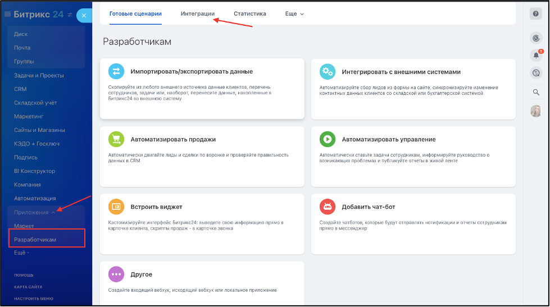The image size is (550, 307).
Task: Click the Разработчикам page heading
Action: (137, 42)
